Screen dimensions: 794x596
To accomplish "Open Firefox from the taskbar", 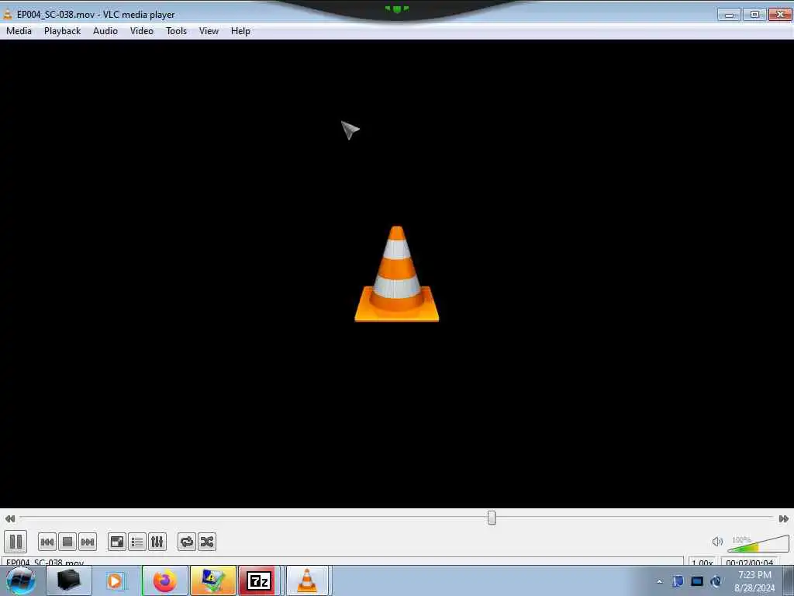I will pos(165,580).
